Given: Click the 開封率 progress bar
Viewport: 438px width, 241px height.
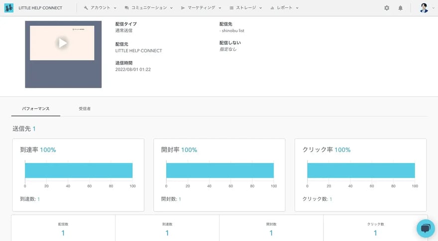Looking at the screenshot, I should coord(220,170).
